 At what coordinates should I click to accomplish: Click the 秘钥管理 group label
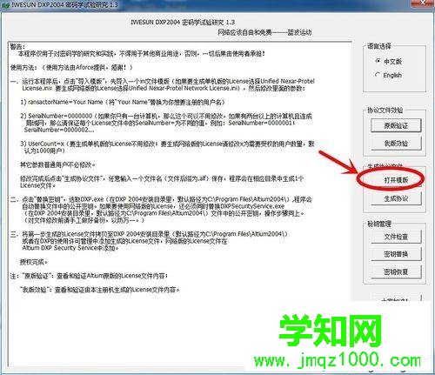pyautogui.click(x=379, y=224)
